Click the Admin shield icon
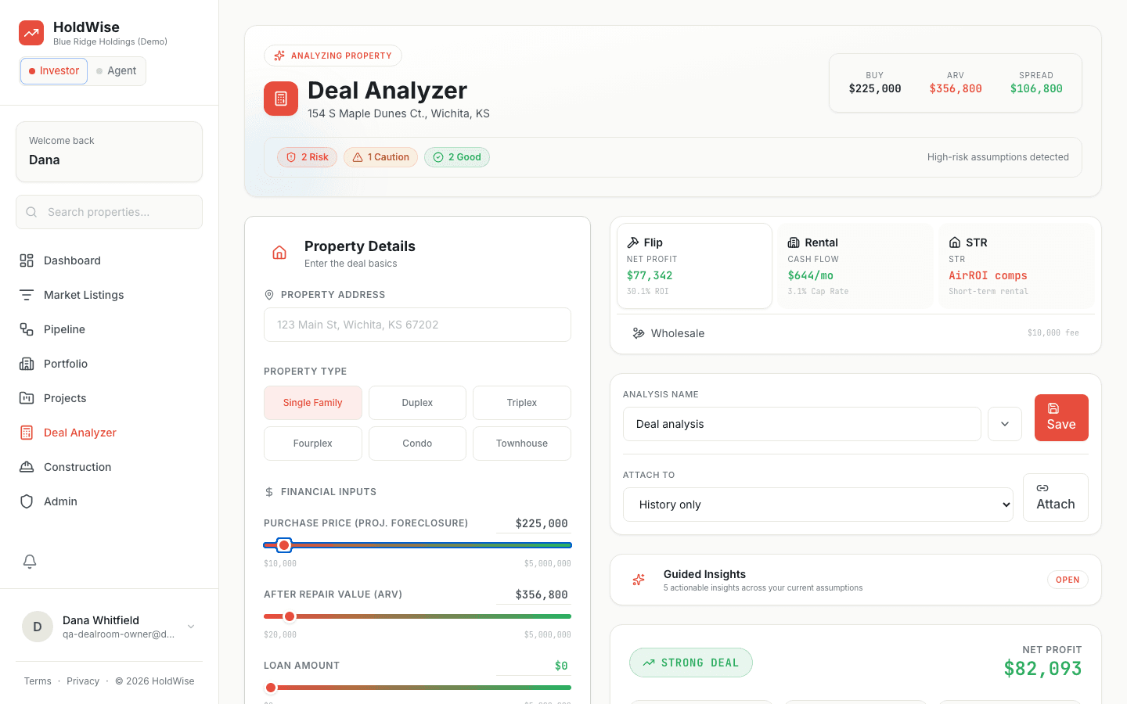Screen dimensions: 1127x704 pos(27,501)
